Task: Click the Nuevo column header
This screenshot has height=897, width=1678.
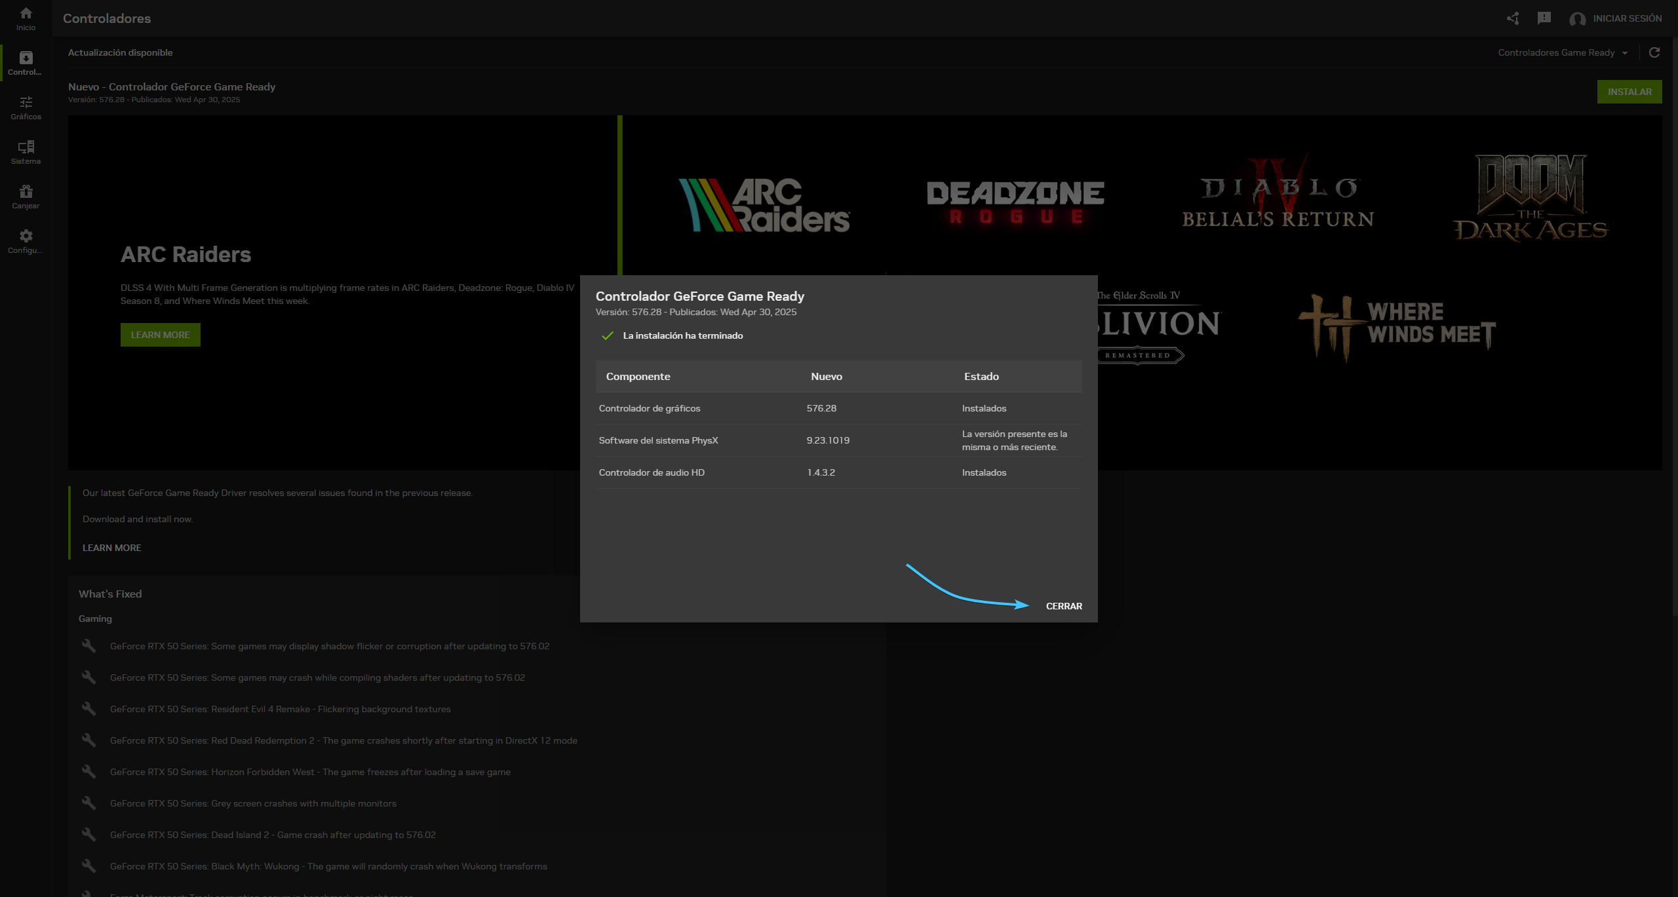Action: coord(827,377)
